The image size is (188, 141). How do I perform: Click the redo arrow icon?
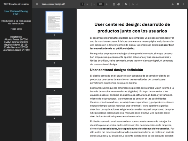coord(138,4)
